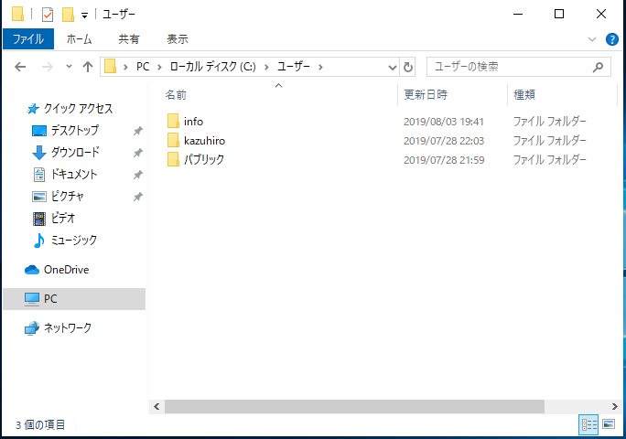The width and height of the screenshot is (626, 439).
Task: Sort by the 更新日時 column header
Action: click(424, 94)
